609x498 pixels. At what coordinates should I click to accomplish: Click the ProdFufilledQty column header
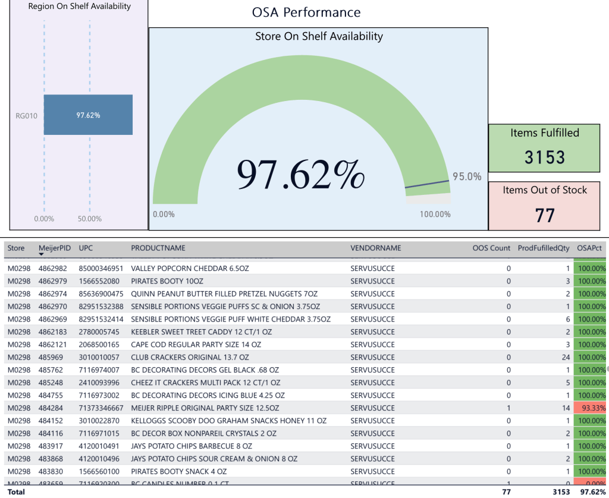click(544, 248)
